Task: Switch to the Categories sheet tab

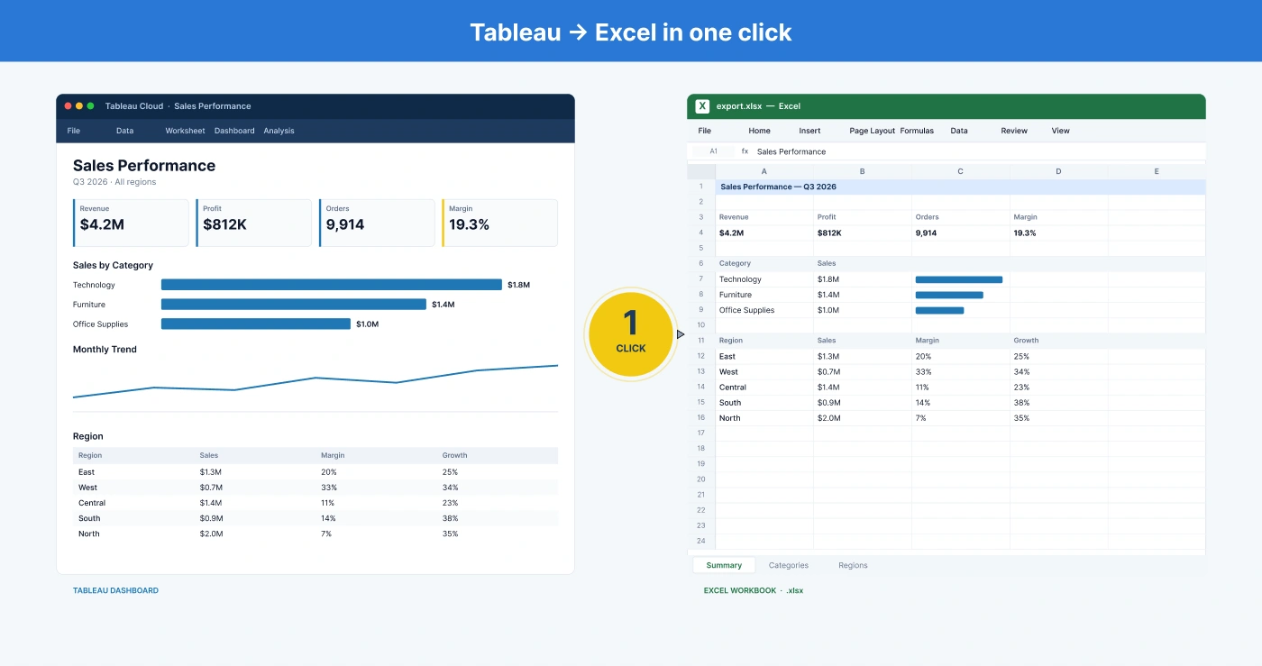Action: click(x=789, y=565)
